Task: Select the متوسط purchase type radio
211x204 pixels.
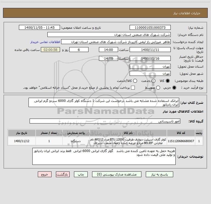Action: (158, 88)
